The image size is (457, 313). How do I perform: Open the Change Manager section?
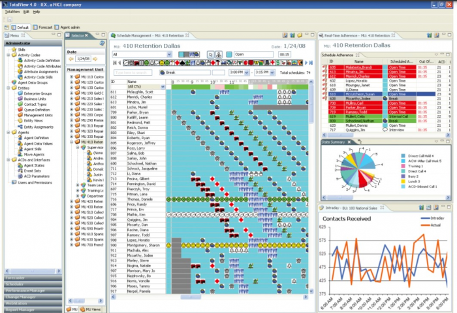tap(33, 297)
